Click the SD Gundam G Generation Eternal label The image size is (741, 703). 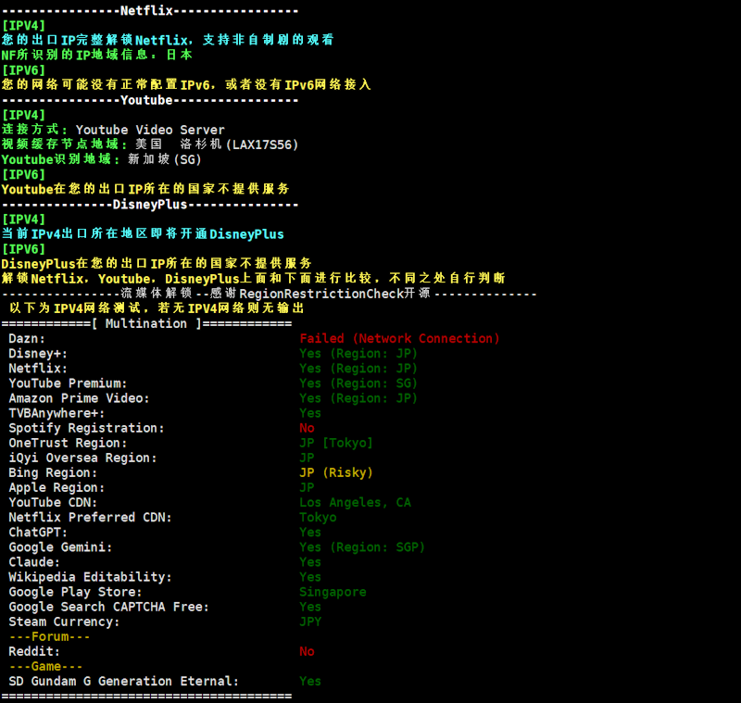(123, 681)
